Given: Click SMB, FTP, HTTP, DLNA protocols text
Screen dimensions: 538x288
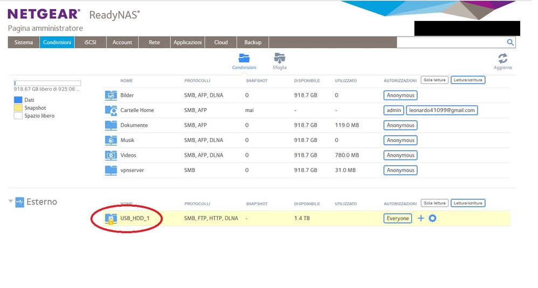Looking at the screenshot, I should click(211, 218).
